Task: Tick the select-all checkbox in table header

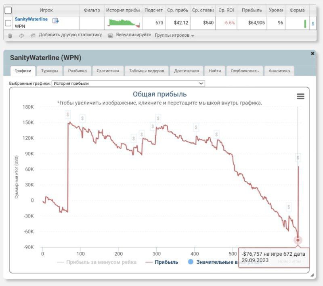Action: click(x=8, y=10)
